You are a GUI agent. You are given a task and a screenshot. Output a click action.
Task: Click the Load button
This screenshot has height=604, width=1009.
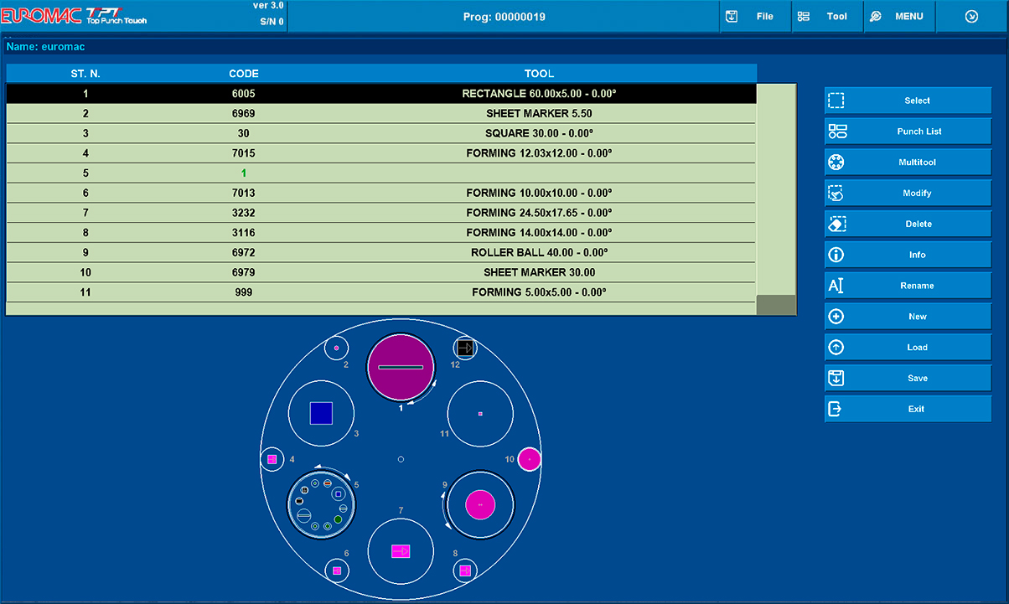908,348
